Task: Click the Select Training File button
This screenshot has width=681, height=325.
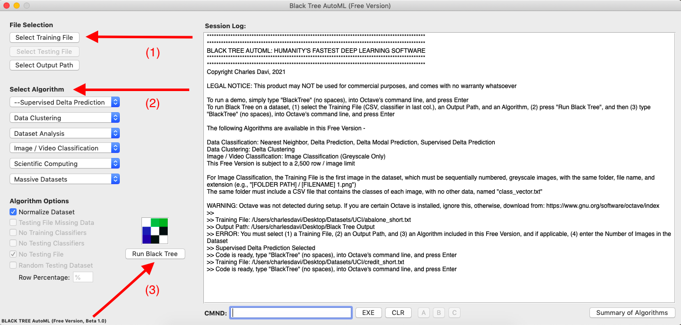Action: tap(44, 38)
